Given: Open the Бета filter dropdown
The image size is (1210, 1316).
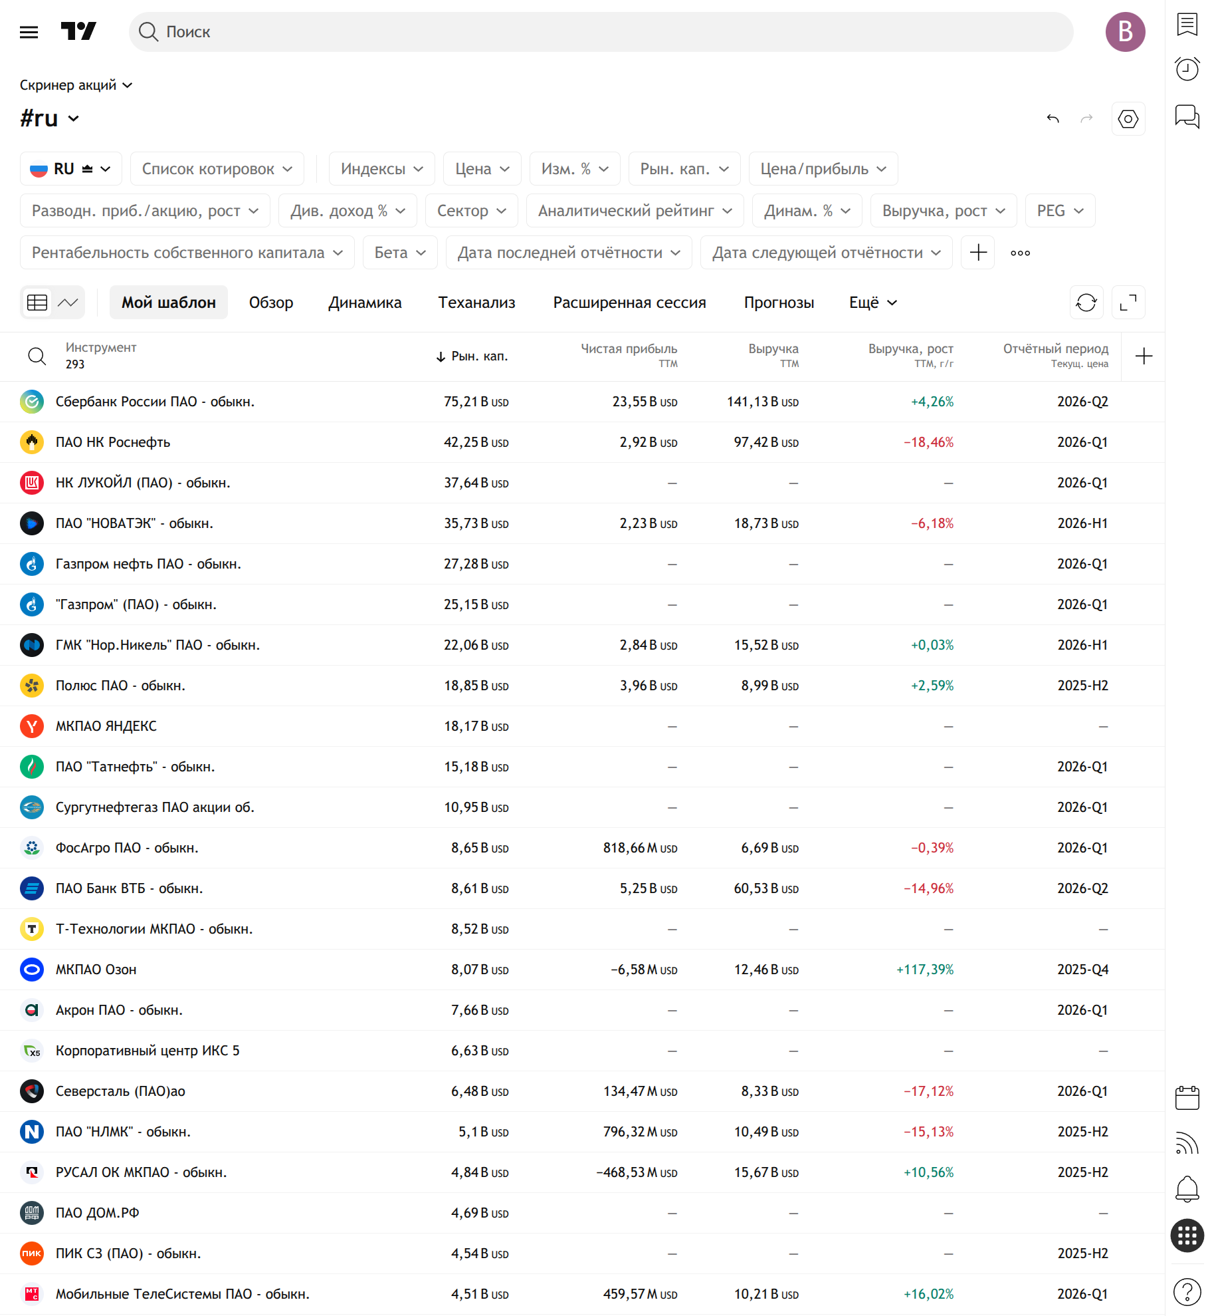Looking at the screenshot, I should [400, 253].
